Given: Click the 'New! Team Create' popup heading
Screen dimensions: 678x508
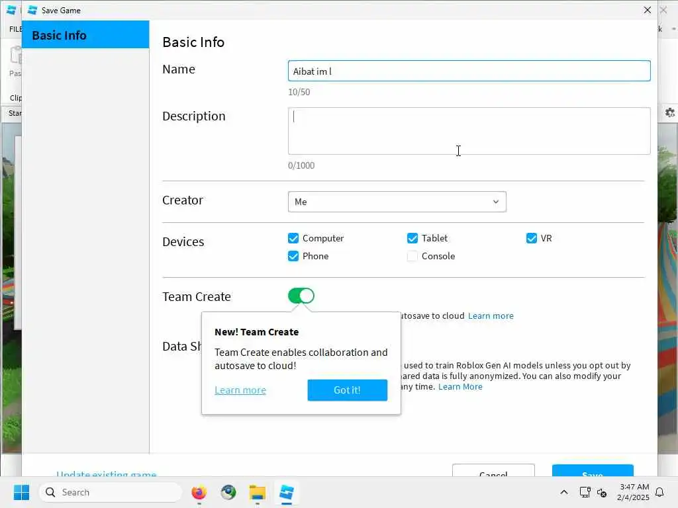Looking at the screenshot, I should [x=256, y=332].
